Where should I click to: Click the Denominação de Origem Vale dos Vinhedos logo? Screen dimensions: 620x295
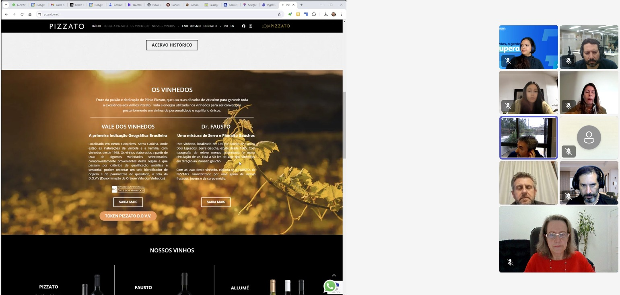click(128, 189)
